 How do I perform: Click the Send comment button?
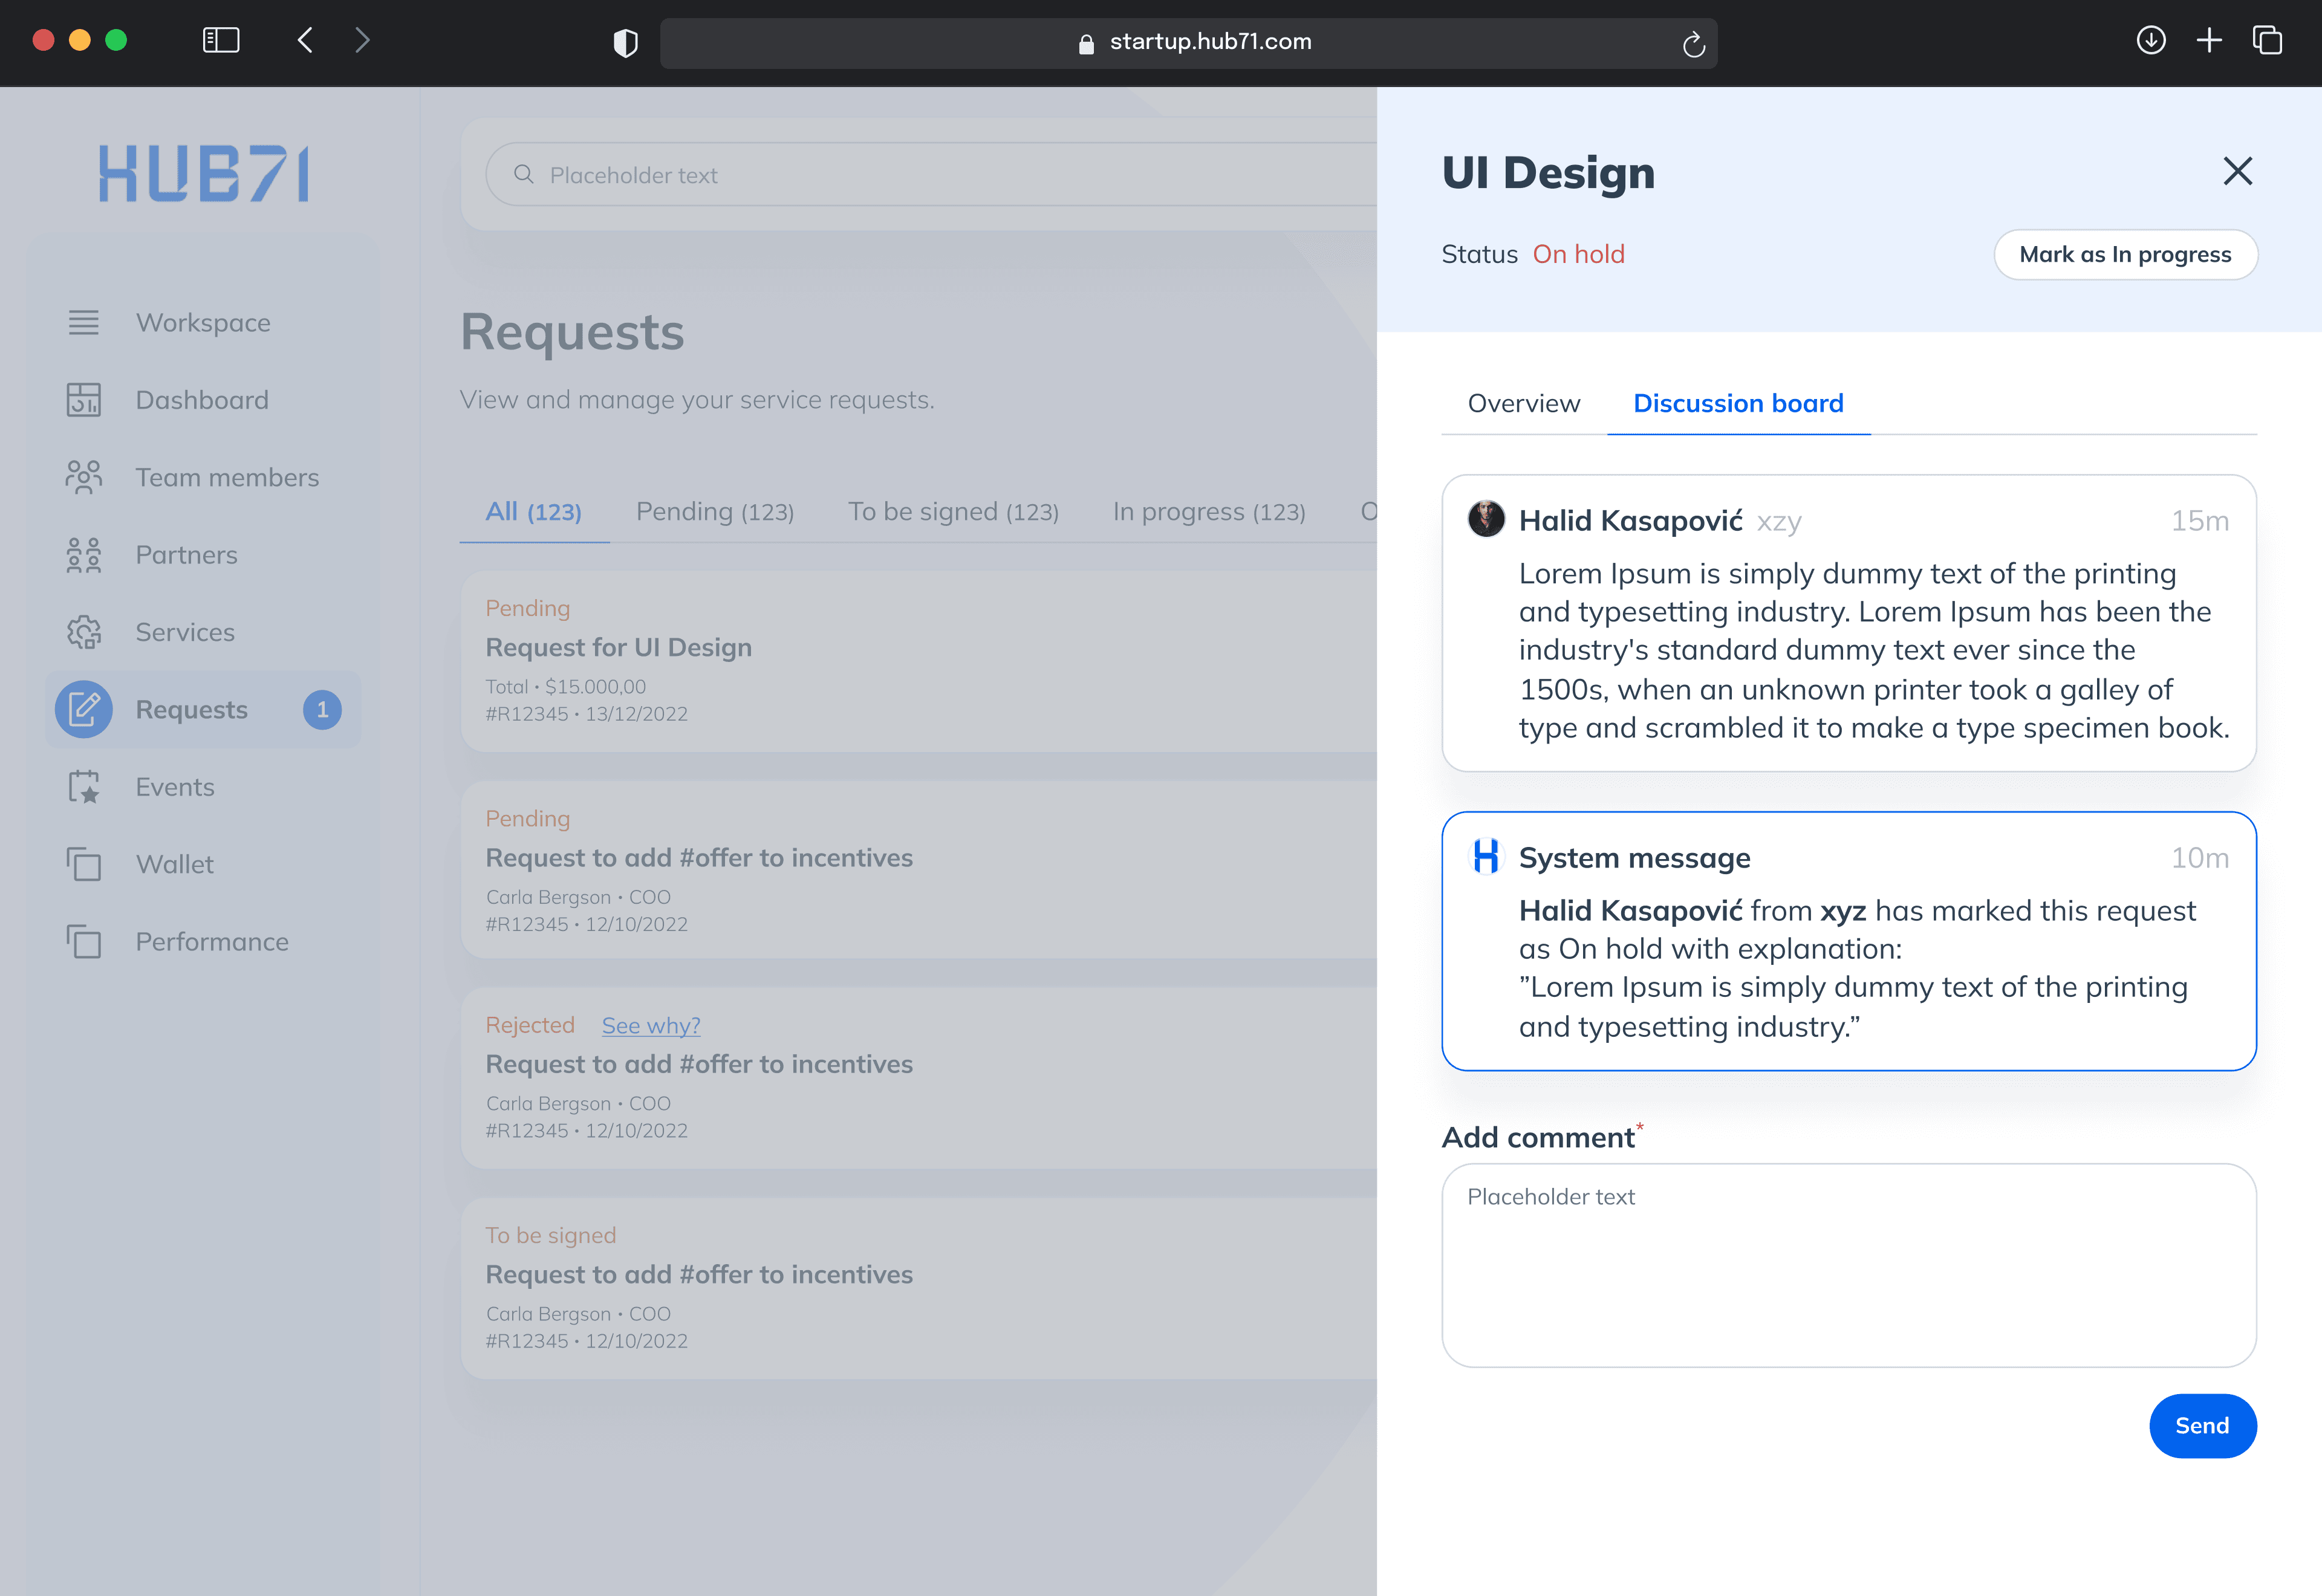(2202, 1425)
